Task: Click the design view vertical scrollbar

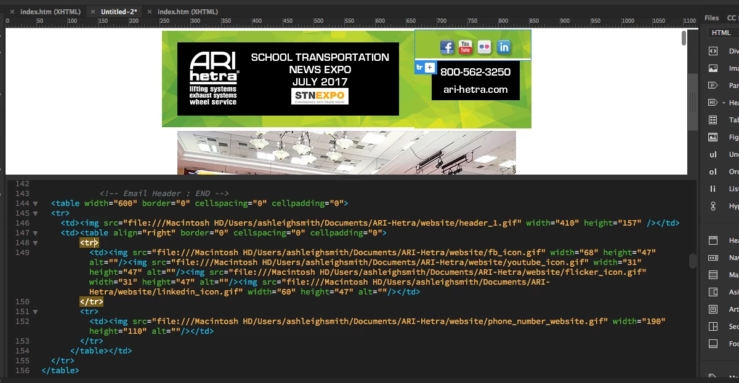Action: click(x=684, y=38)
